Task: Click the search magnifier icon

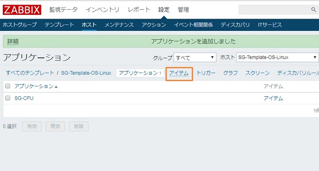Action: click(313, 9)
